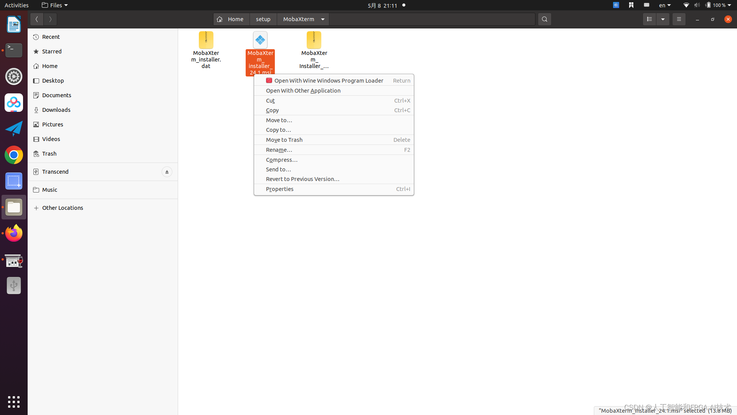The image size is (737, 415).
Task: Choose Open With Wine Windows Program Loader
Action: pyautogui.click(x=334, y=81)
